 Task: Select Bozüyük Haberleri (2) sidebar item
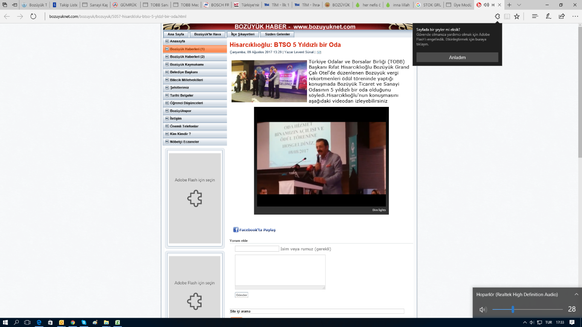[x=195, y=57]
